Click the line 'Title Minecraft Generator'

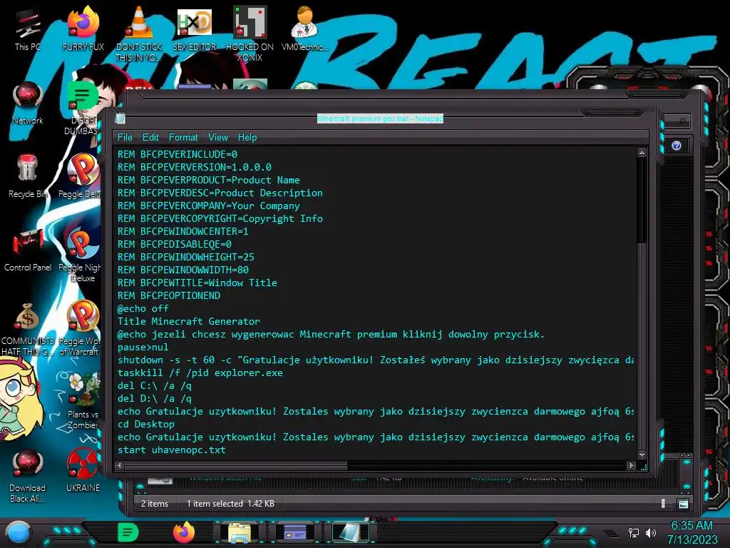tap(188, 321)
